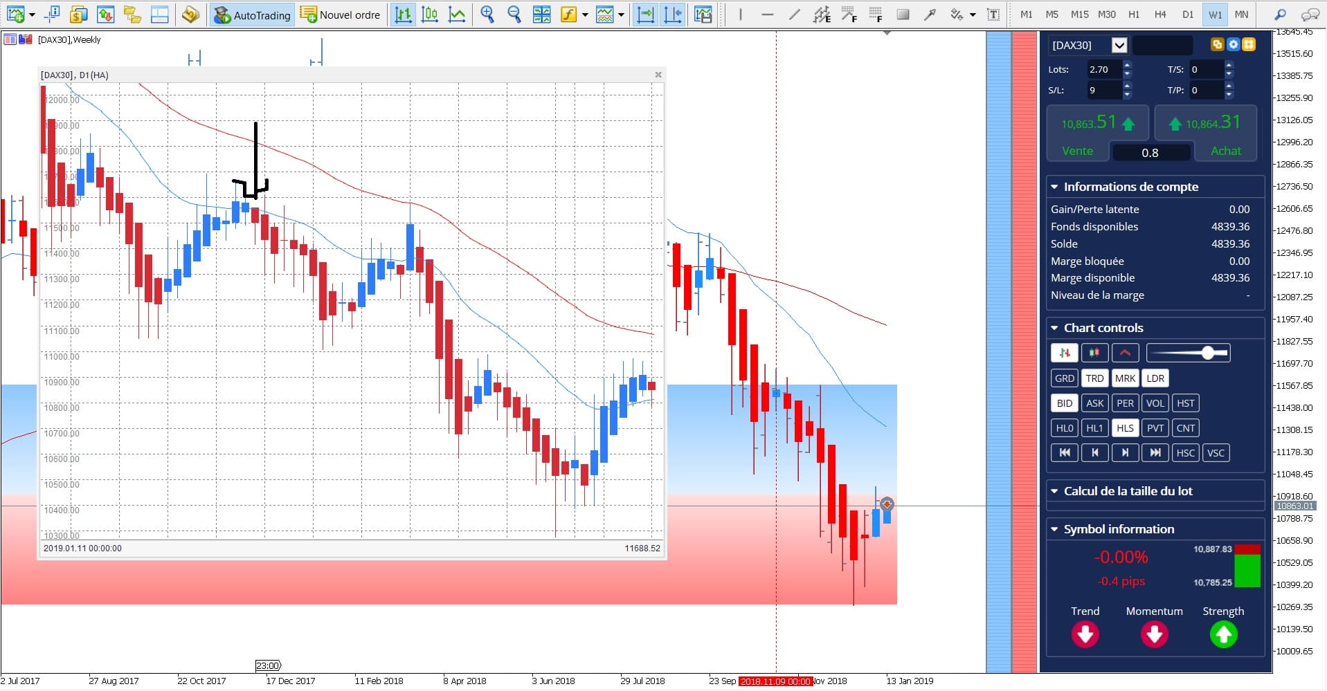Open the Fibonacci retracement tool
The height and width of the screenshot is (691, 1327).
[848, 14]
